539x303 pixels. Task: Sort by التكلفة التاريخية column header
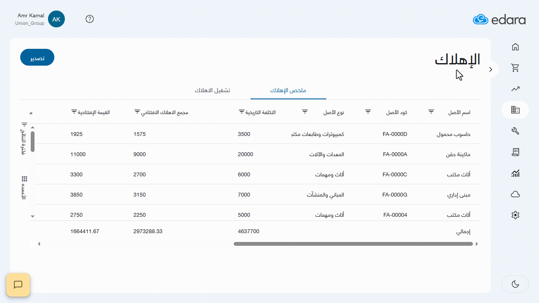tap(261, 112)
